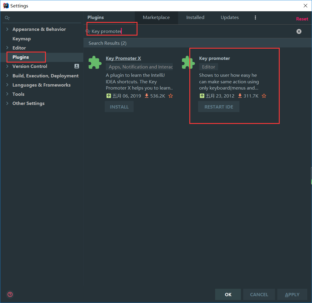
Task: Click the Version Control profile icon
Action: pos(77,66)
